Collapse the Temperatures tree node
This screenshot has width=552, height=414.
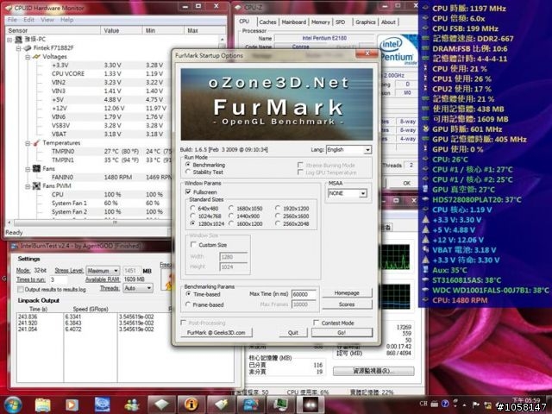28,143
